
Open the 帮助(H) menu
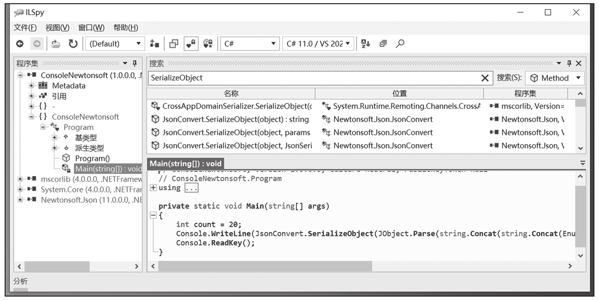[x=126, y=27]
